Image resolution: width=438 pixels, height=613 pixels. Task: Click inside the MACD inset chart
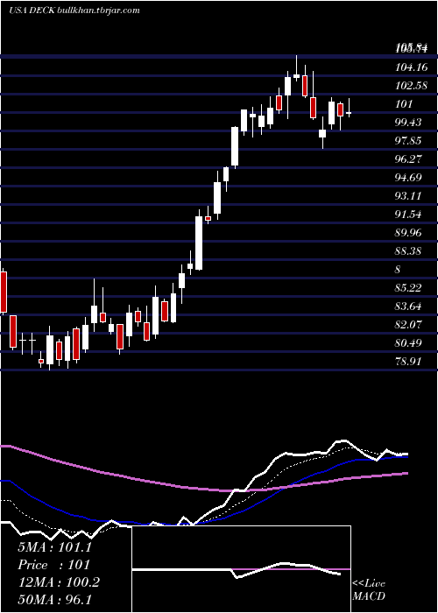pos(241,569)
